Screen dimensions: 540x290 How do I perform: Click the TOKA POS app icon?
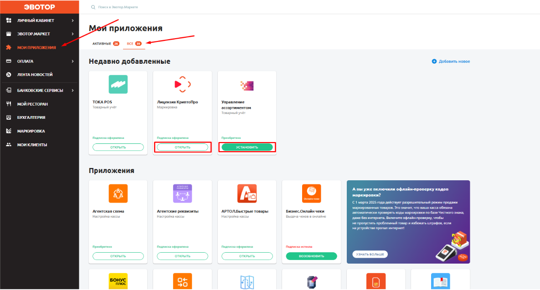tap(118, 84)
